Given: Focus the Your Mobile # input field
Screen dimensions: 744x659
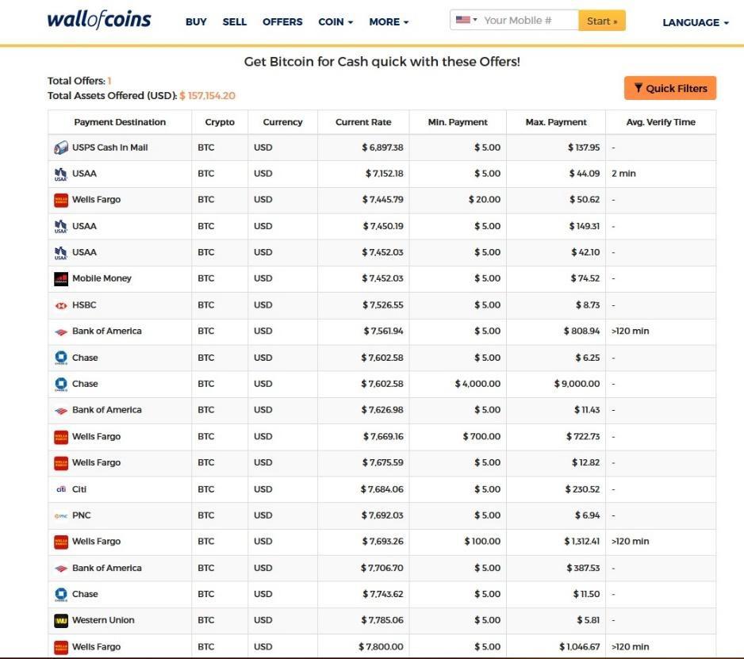Looking at the screenshot, I should tap(529, 21).
